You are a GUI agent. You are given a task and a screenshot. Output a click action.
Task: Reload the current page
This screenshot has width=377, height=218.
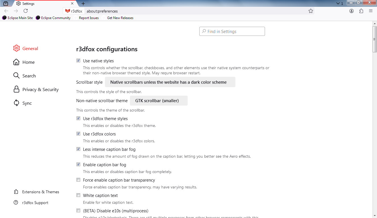26,11
